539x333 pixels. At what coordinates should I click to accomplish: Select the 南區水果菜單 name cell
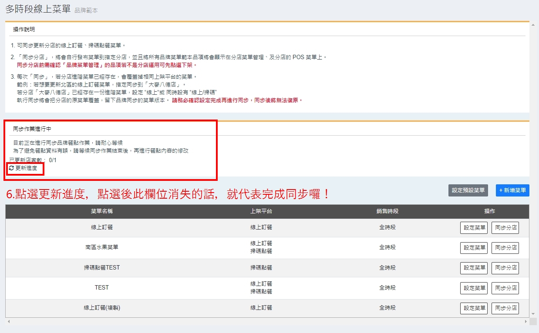coord(102,247)
